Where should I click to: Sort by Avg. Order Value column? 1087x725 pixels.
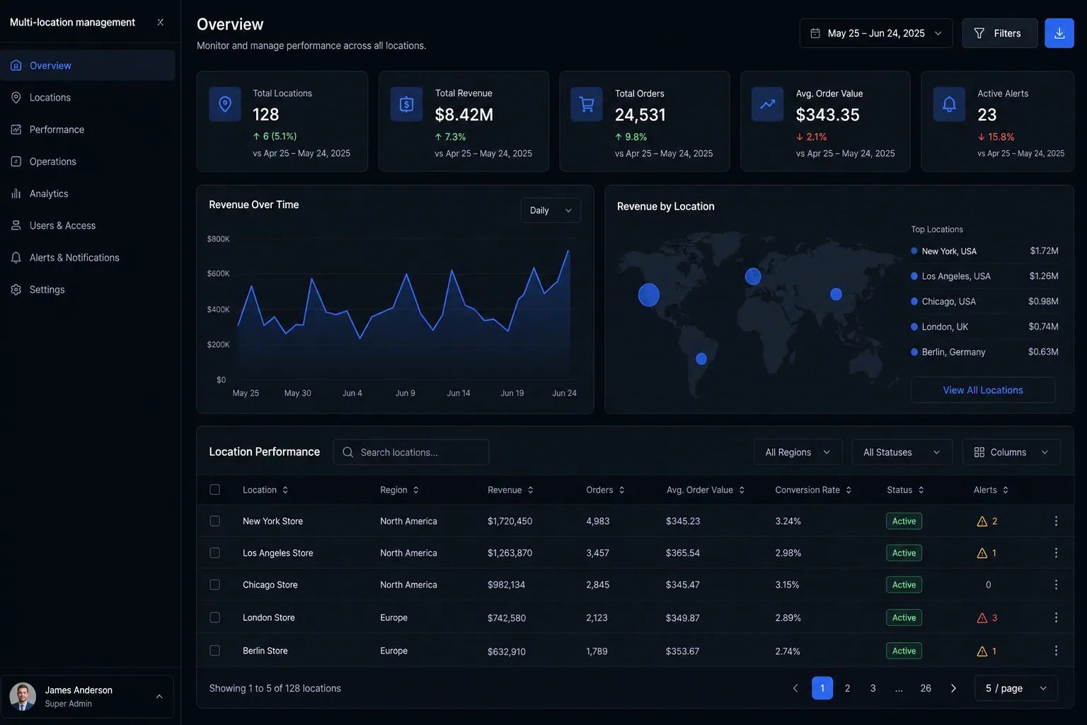[706, 490]
